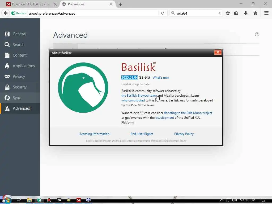
Task: Reload the current page
Action: click(x=163, y=13)
